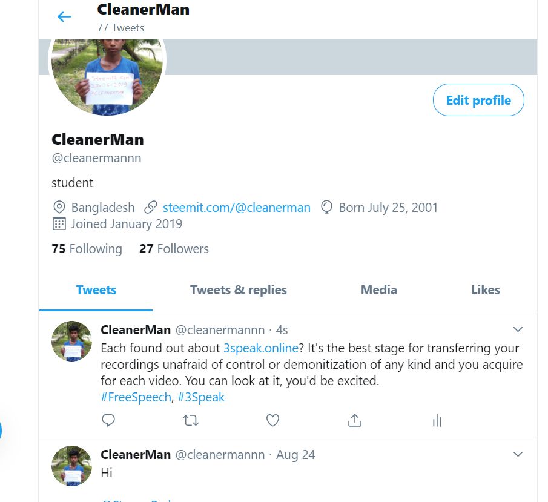View the 27 Followers list
The width and height of the screenshot is (548, 502).
click(x=174, y=249)
